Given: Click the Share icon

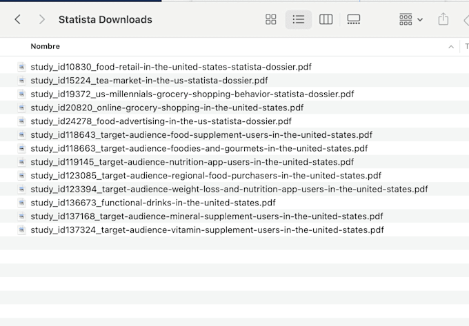Looking at the screenshot, I should click(443, 19).
